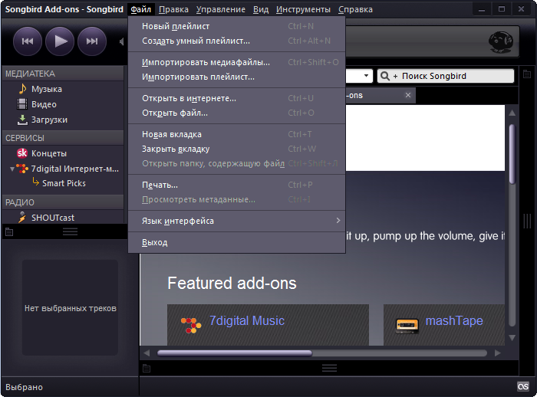This screenshot has height=397, width=537.
Task: Choose Создать умный плейлист...
Action: click(x=236, y=41)
